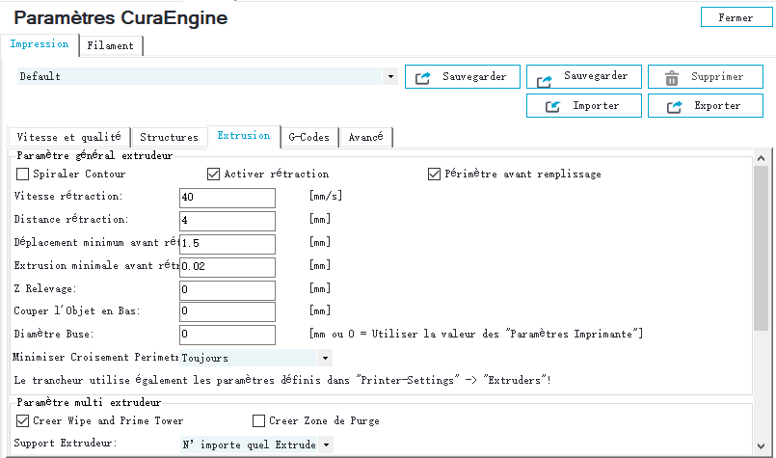The height and width of the screenshot is (458, 776).
Task: Open the Default profile dropdown
Action: (x=207, y=76)
